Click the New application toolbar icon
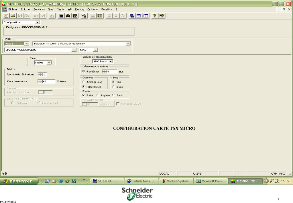Screen dimensions: 293x203 tap(6, 16)
